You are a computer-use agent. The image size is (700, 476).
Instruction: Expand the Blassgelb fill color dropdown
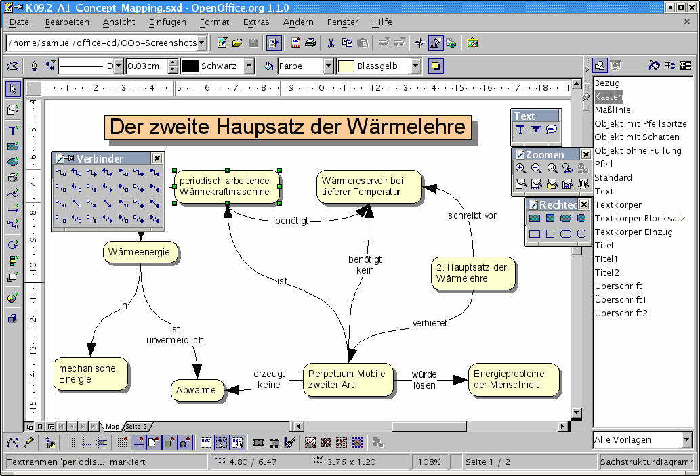[415, 66]
